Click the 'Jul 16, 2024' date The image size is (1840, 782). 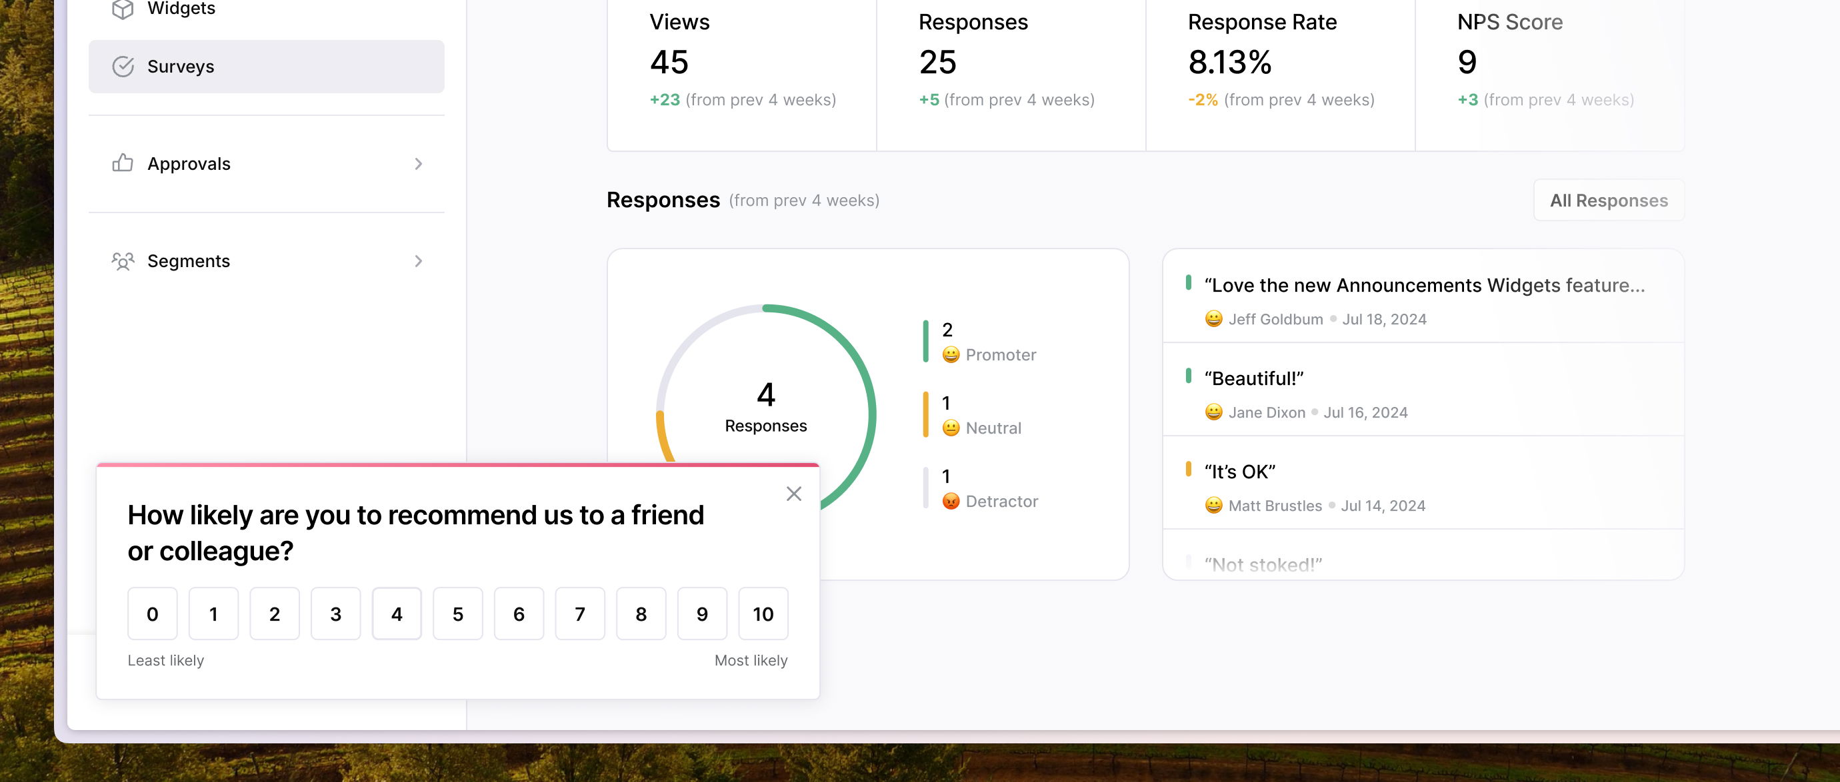pos(1365,412)
